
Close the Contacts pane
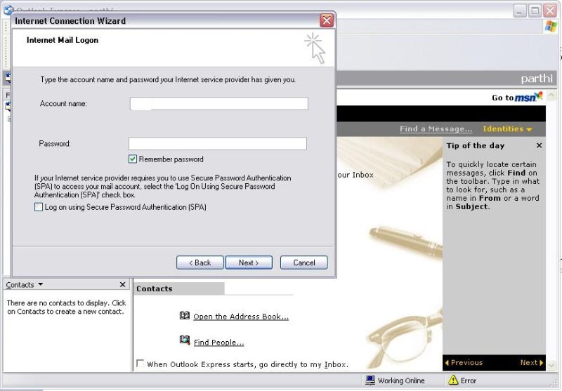pyautogui.click(x=122, y=284)
